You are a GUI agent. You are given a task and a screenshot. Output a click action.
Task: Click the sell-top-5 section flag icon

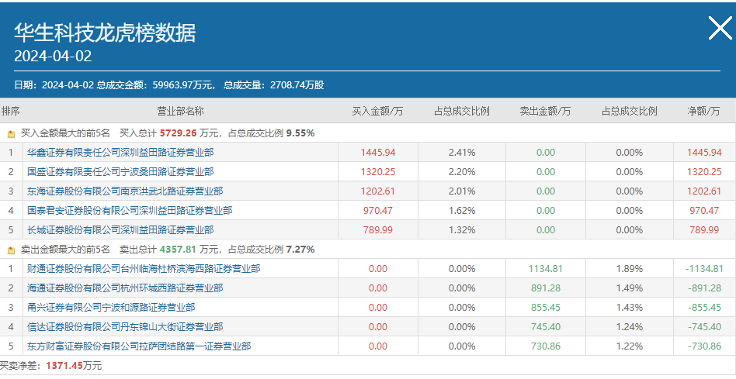pos(12,250)
